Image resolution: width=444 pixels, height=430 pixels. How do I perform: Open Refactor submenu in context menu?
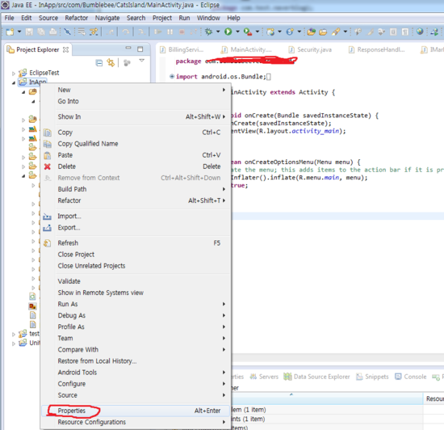point(136,200)
